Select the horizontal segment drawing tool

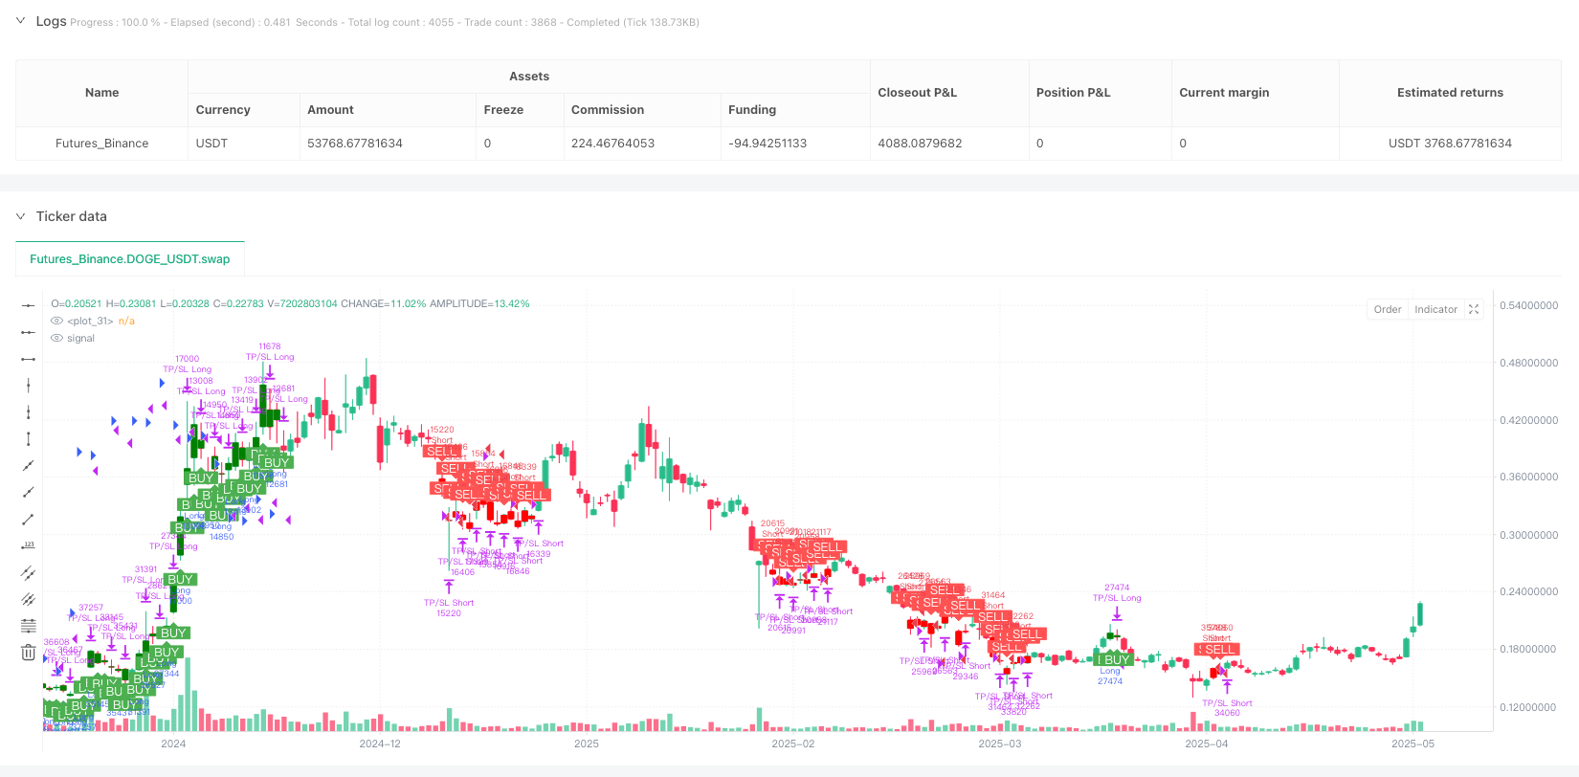point(28,359)
